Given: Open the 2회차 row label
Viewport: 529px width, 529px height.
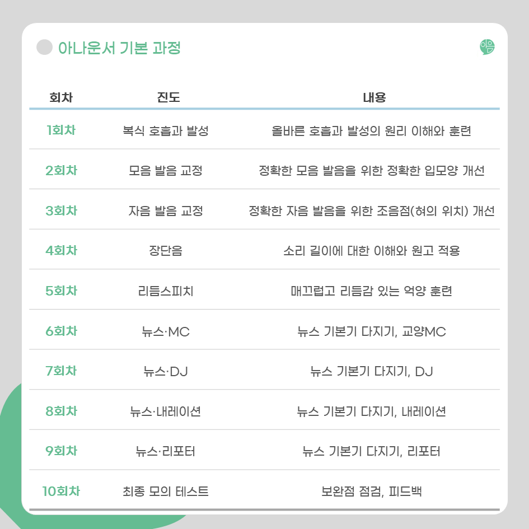Looking at the screenshot, I should (x=61, y=170).
